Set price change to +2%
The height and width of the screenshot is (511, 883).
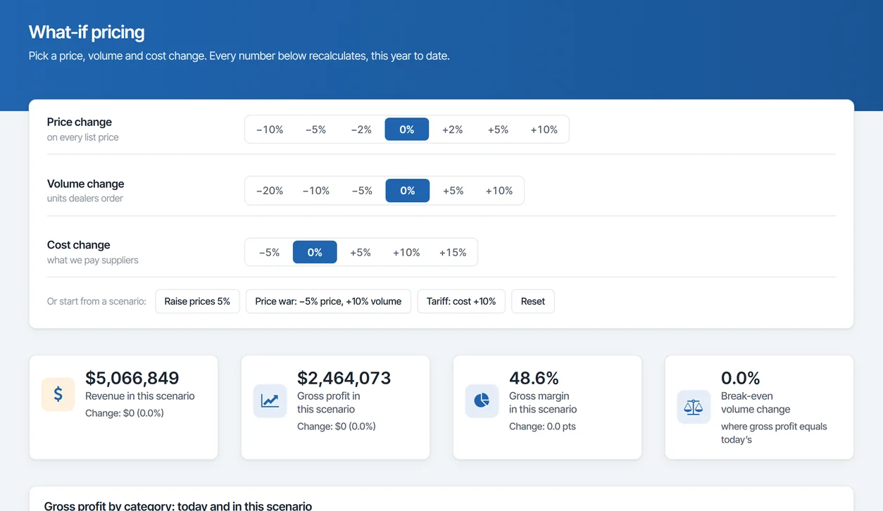pos(453,130)
